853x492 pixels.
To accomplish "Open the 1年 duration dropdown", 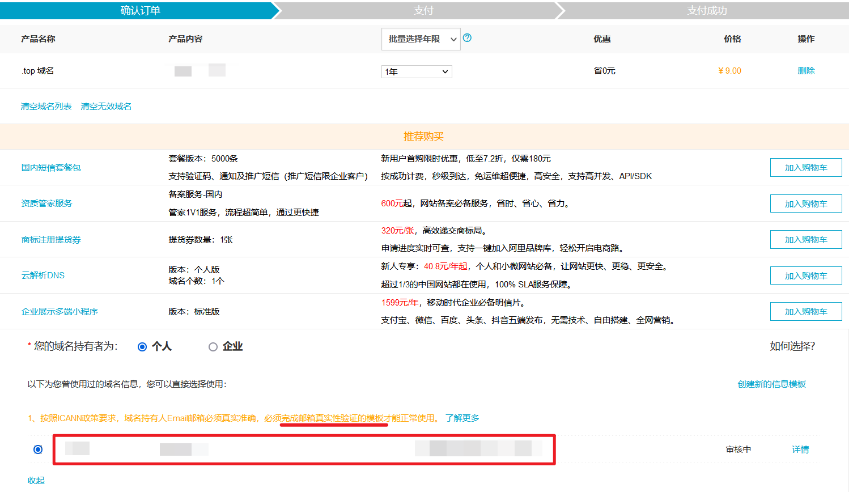I will (x=417, y=71).
